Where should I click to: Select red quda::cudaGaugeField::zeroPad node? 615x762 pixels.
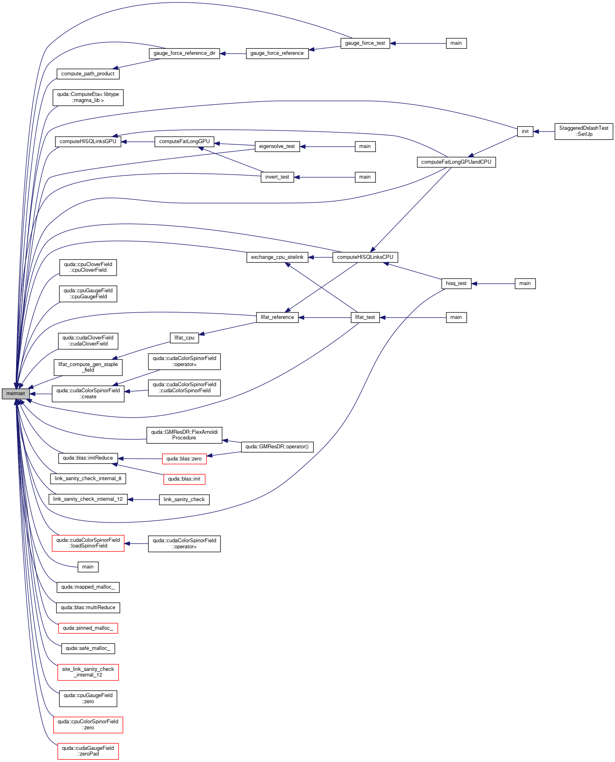[x=88, y=752]
